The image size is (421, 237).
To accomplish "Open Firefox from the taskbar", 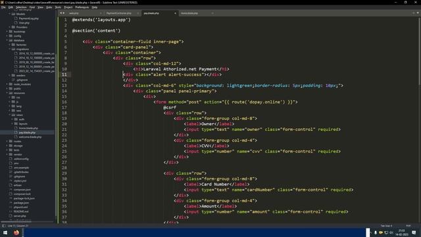I will coord(16,232).
